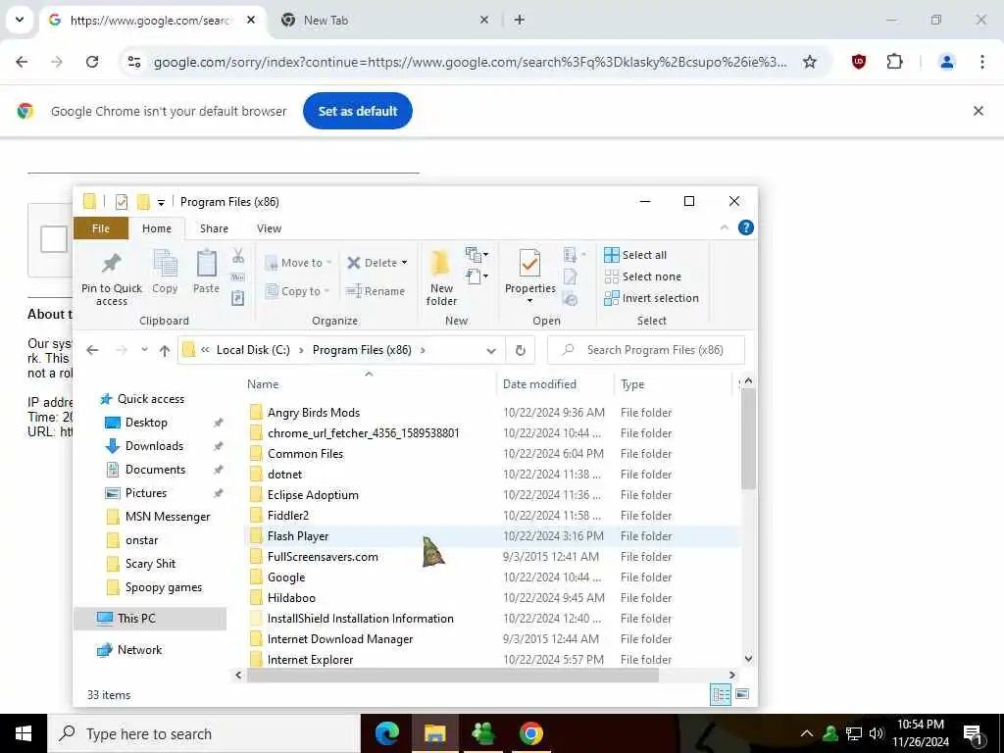This screenshot has height=753, width=1004.
Task: Click the Rename button
Action: coord(376,291)
